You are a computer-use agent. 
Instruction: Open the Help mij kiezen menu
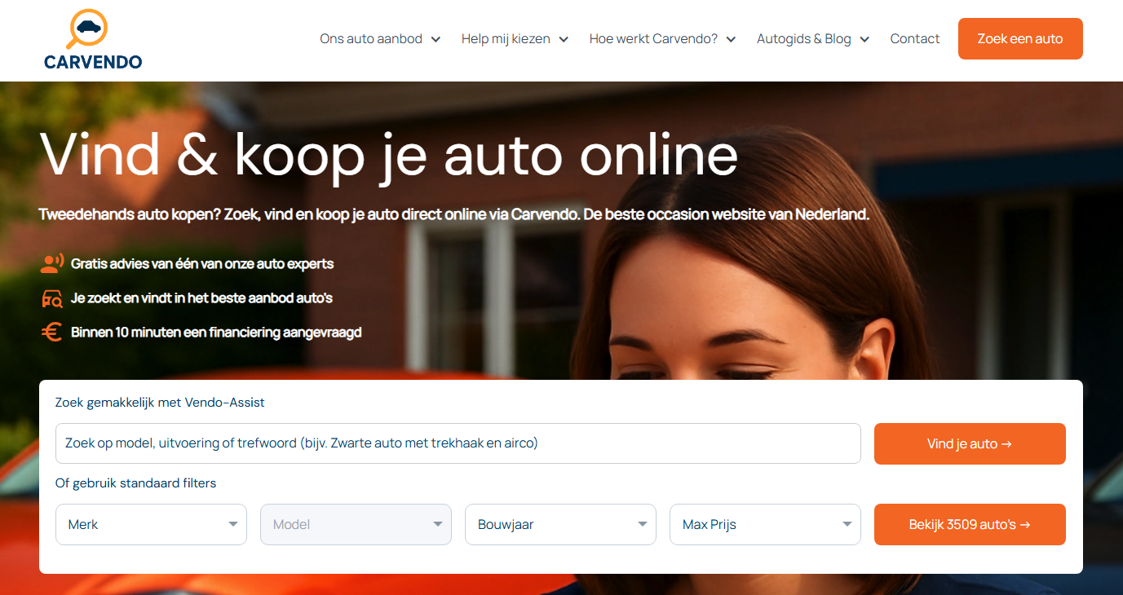(x=506, y=39)
